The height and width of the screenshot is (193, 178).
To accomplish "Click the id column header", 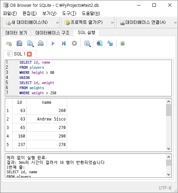I will click(19, 102).
